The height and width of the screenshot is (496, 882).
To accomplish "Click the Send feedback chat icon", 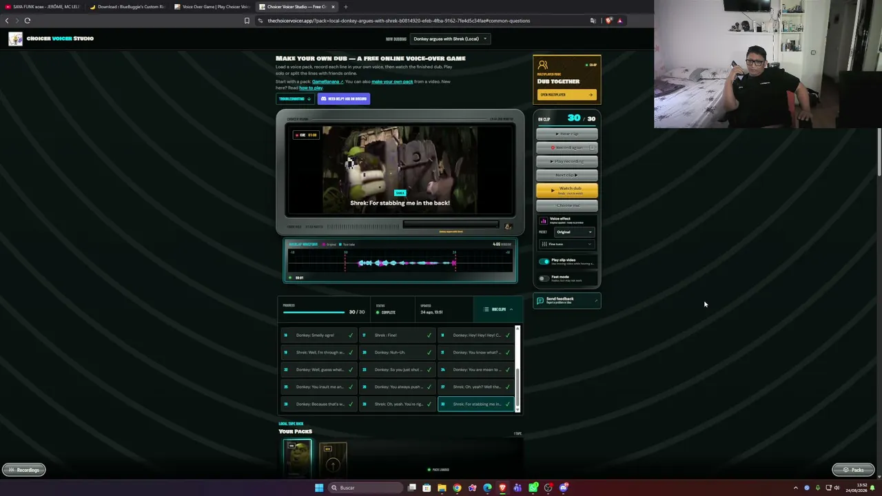I will [540, 301].
